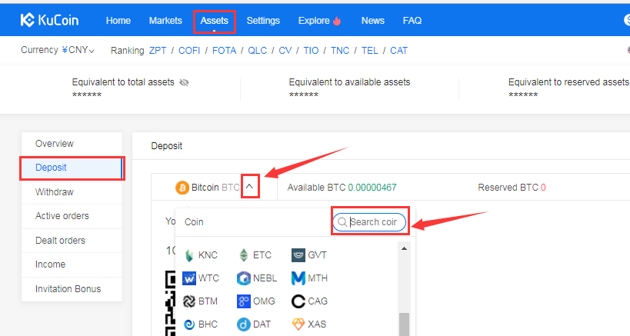This screenshot has width=630, height=336.
Task: Click CV ranking link
Action: coord(285,51)
